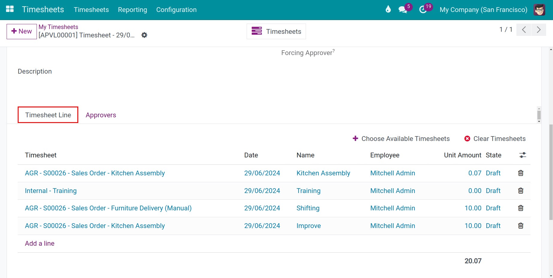This screenshot has height=278, width=553.
Task: Click the Improve name cell
Action: pyautogui.click(x=309, y=226)
